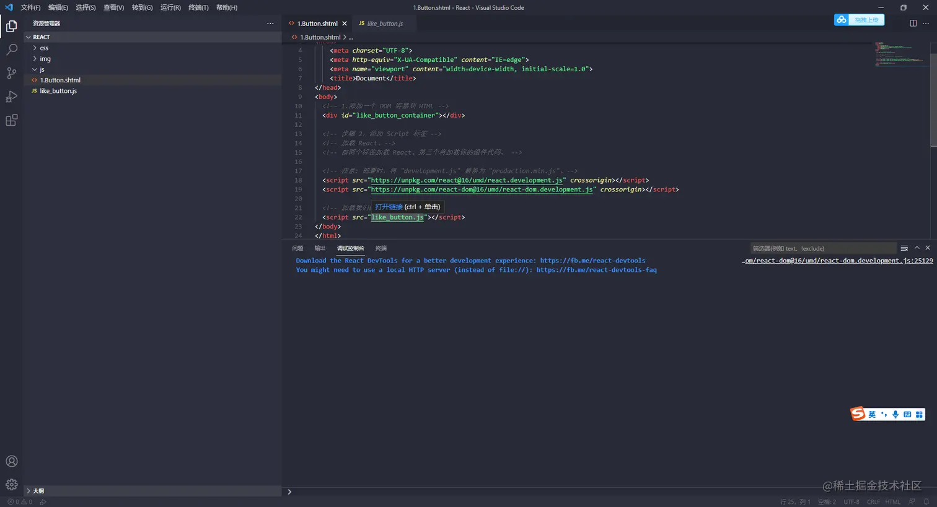Toggle Sogou voice input microphone
This screenshot has width=937, height=507.
pyautogui.click(x=895, y=414)
